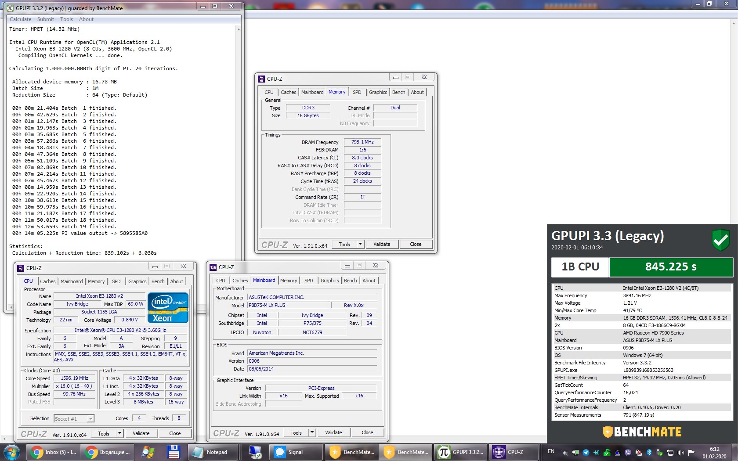
Task: Open second BenchMate taskbar item
Action: (405, 452)
